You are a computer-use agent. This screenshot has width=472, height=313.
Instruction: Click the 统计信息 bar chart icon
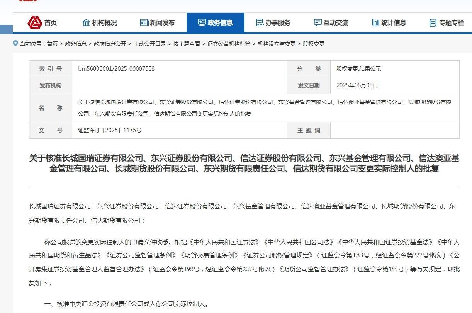click(x=375, y=22)
